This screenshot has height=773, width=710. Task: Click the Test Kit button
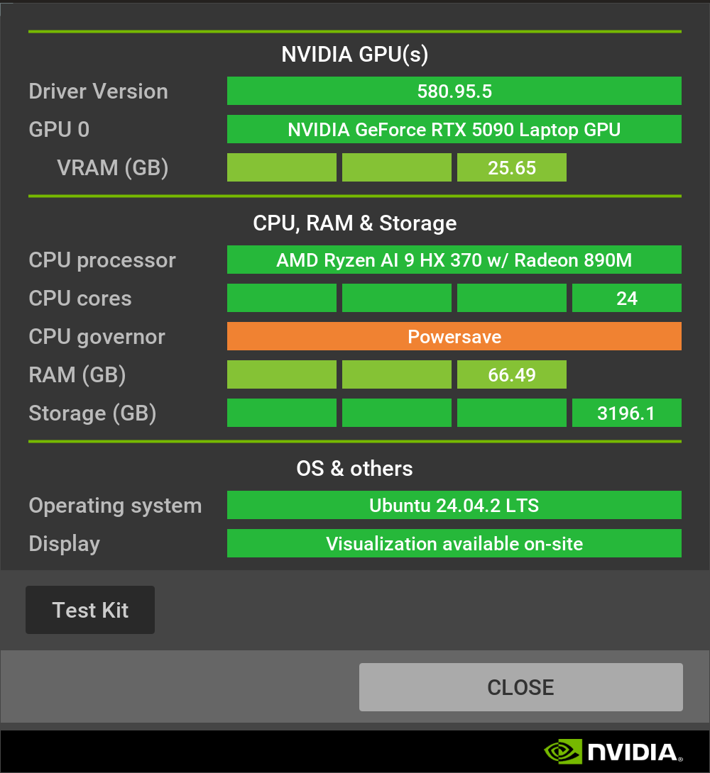[x=90, y=610]
